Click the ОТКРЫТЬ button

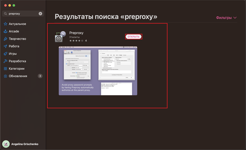click(133, 37)
